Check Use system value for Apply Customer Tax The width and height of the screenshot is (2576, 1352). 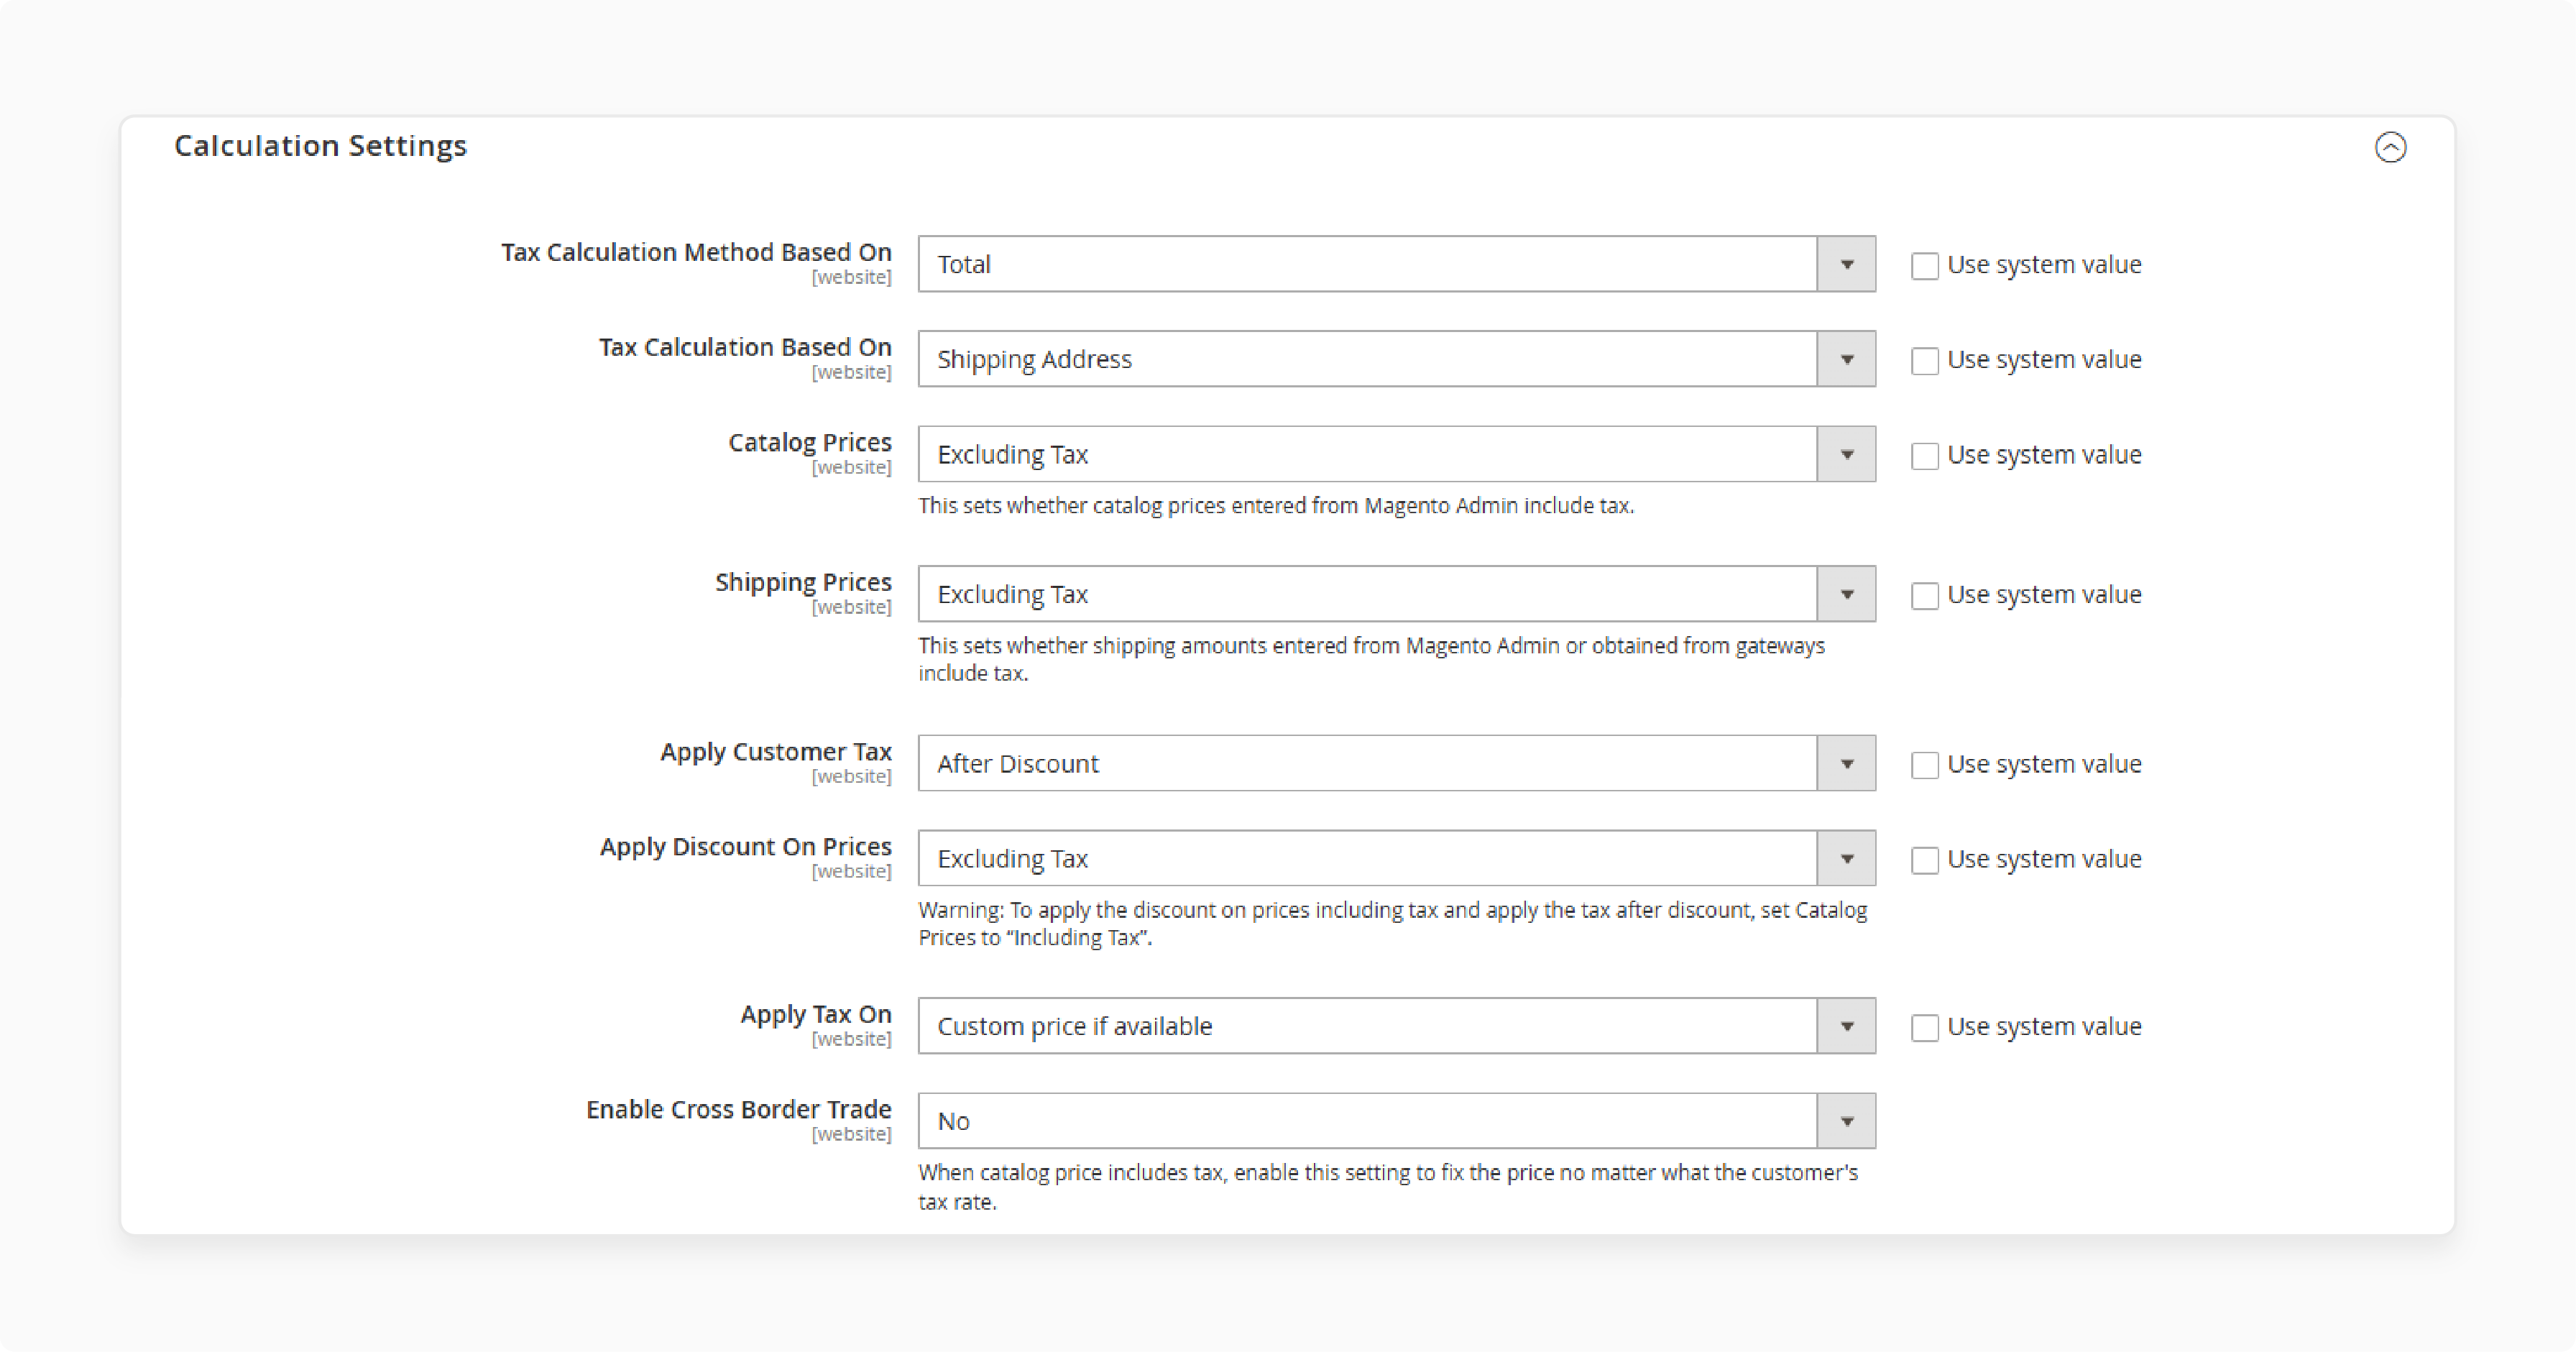pyautogui.click(x=1924, y=765)
